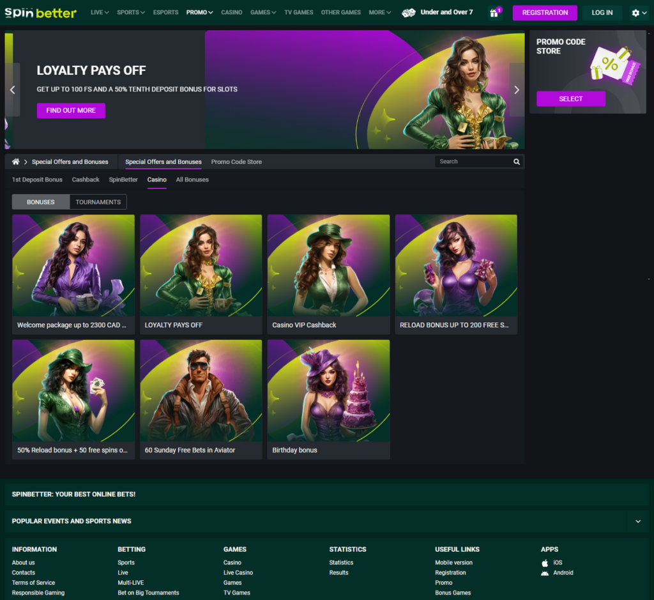Open TV Games footer link
The image size is (654, 600).
[x=237, y=593]
